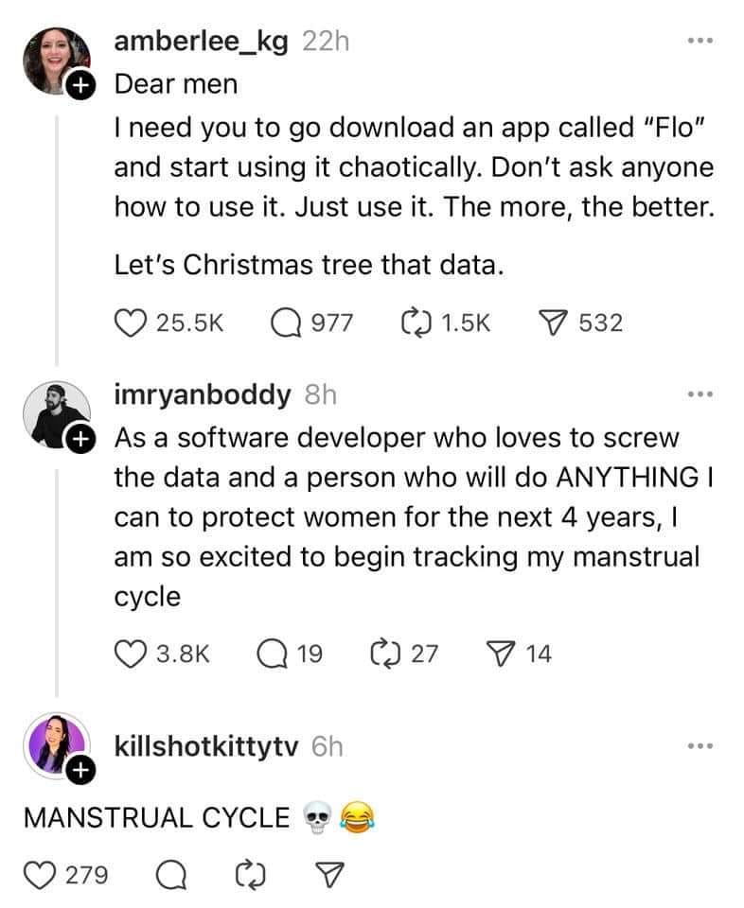744x908 pixels.
Task: Like imryanboddy's reply
Action: (130, 653)
